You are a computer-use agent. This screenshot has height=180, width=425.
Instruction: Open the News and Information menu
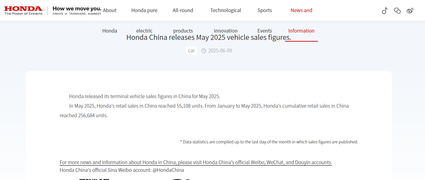click(301, 20)
